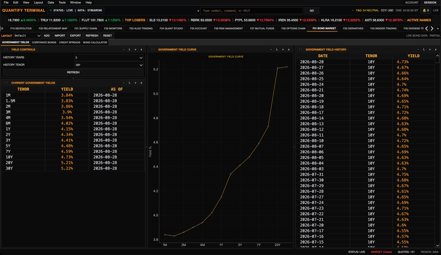The image size is (441, 255).
Task: Select the 10Y row in current yields
Action: coord(73,157)
